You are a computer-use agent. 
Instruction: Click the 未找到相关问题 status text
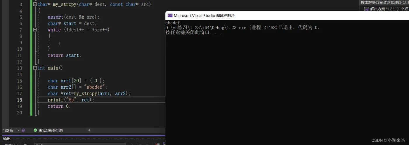[x=51, y=130]
